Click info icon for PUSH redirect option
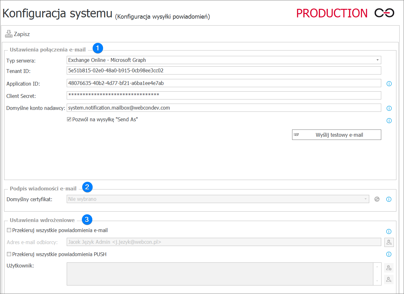Screen dimensions: 404x294 coord(389,254)
